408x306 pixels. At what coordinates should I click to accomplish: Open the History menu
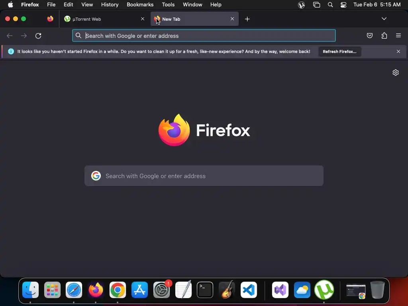pos(110,5)
